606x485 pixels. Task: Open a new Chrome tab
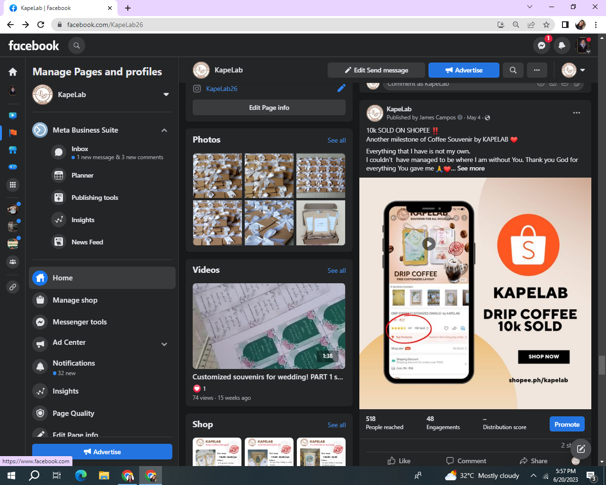[128, 8]
